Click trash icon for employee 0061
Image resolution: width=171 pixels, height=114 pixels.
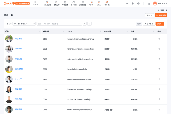click(x=159, y=49)
